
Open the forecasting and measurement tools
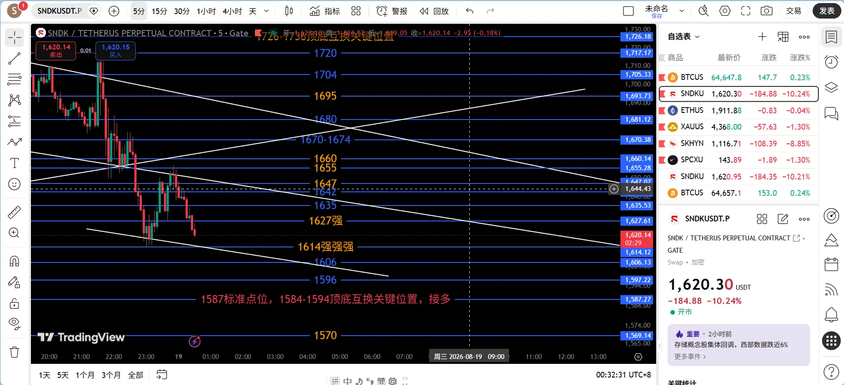[x=15, y=121]
